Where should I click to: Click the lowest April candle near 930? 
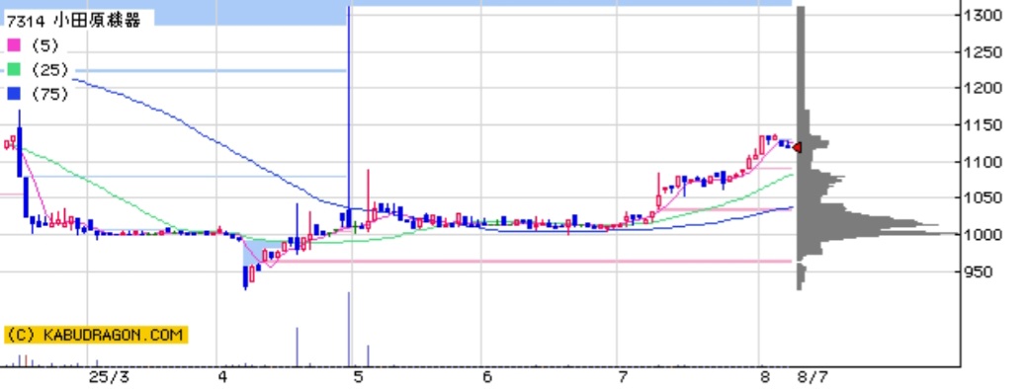(x=245, y=276)
